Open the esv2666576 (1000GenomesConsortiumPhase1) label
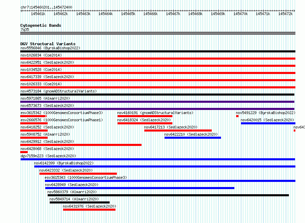This screenshot has height=223, width=305. [62, 120]
